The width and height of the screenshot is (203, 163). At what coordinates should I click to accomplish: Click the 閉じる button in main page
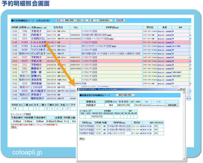14,127
